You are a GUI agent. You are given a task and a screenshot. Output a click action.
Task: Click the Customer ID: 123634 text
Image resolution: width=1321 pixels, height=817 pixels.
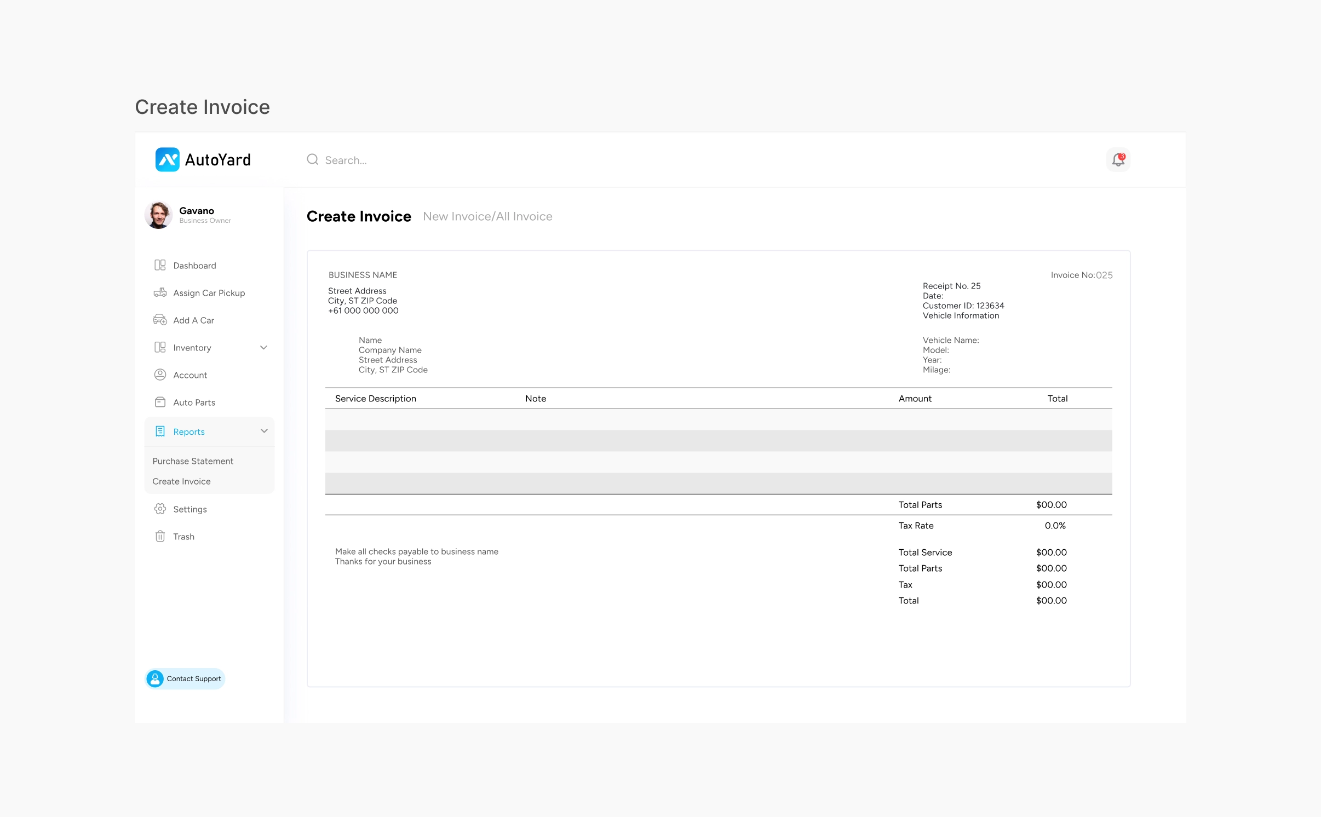(x=963, y=306)
